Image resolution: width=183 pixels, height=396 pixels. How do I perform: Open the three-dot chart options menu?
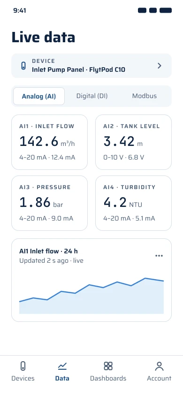coord(159,256)
